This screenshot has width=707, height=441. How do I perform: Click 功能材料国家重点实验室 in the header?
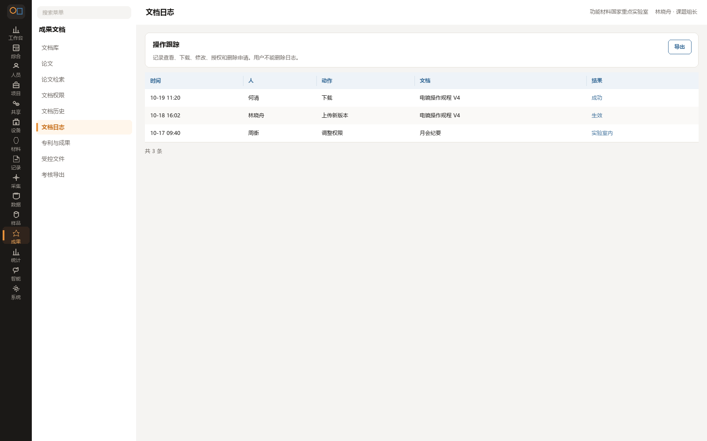pos(619,12)
